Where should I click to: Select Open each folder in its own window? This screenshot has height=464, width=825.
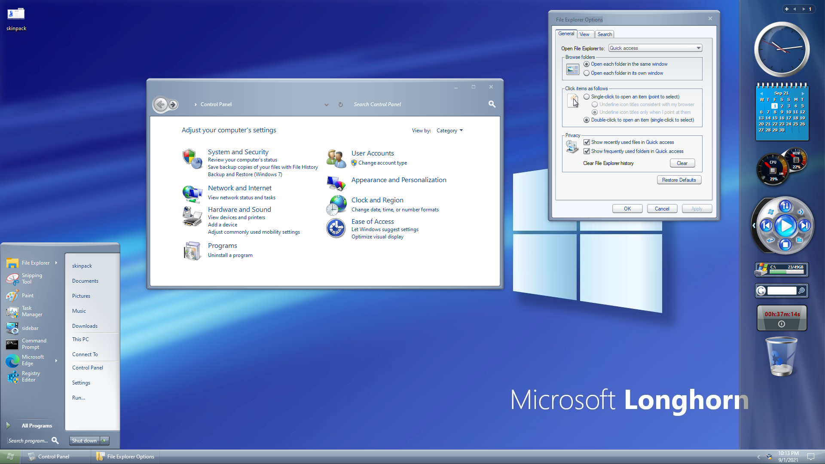tap(587, 73)
